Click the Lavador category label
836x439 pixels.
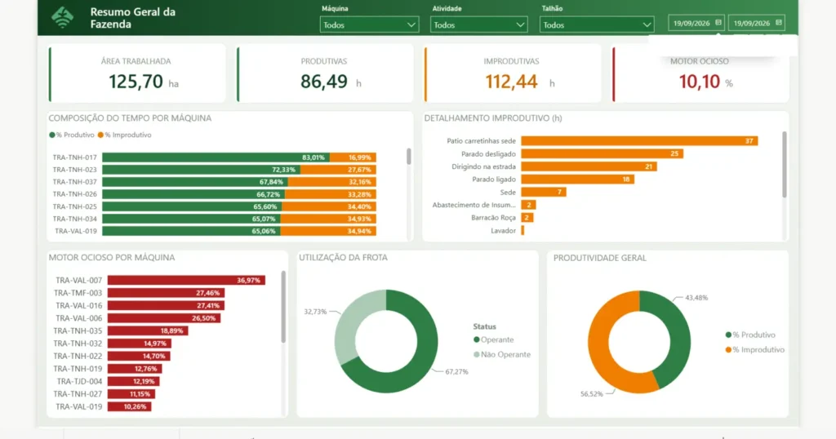(503, 231)
